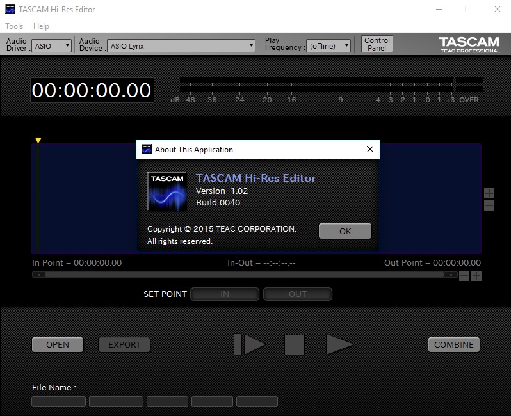Click the OVER label on level meter
511x416 pixels.
pyautogui.click(x=469, y=100)
